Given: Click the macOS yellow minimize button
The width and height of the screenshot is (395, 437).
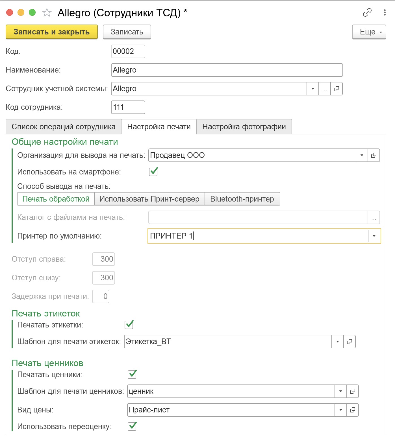Looking at the screenshot, I should point(21,12).
